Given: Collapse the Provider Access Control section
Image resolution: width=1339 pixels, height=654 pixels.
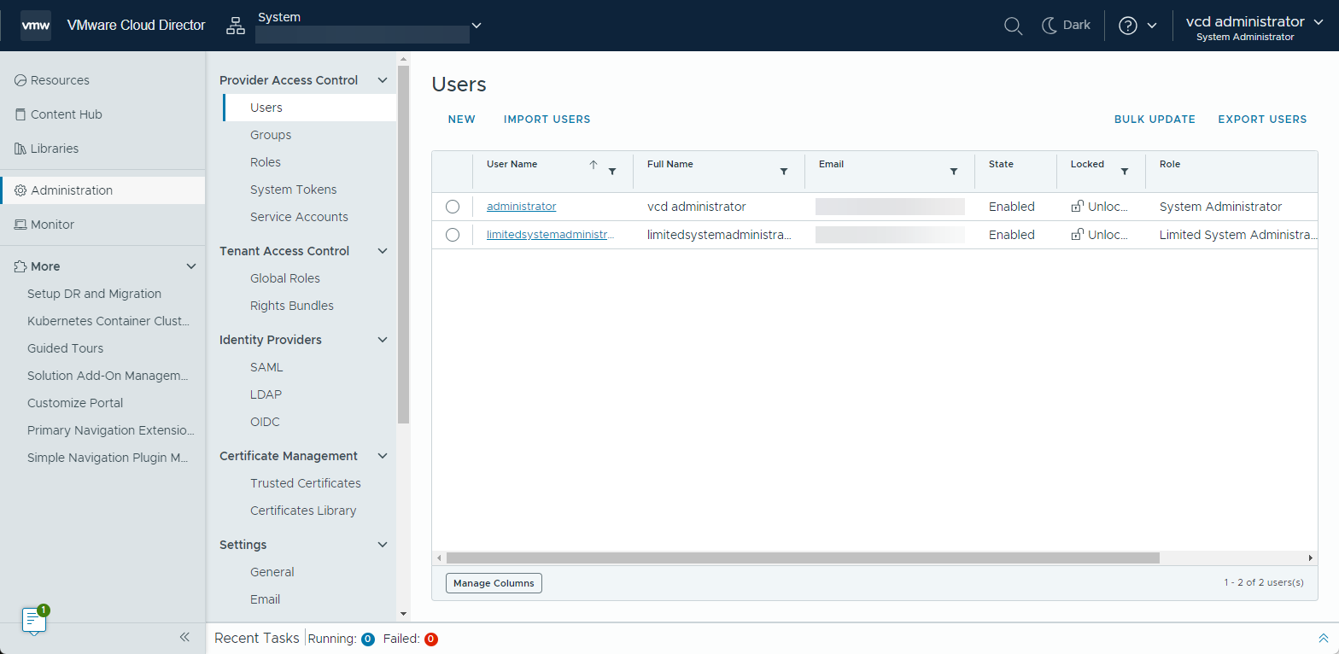Looking at the screenshot, I should pos(383,80).
